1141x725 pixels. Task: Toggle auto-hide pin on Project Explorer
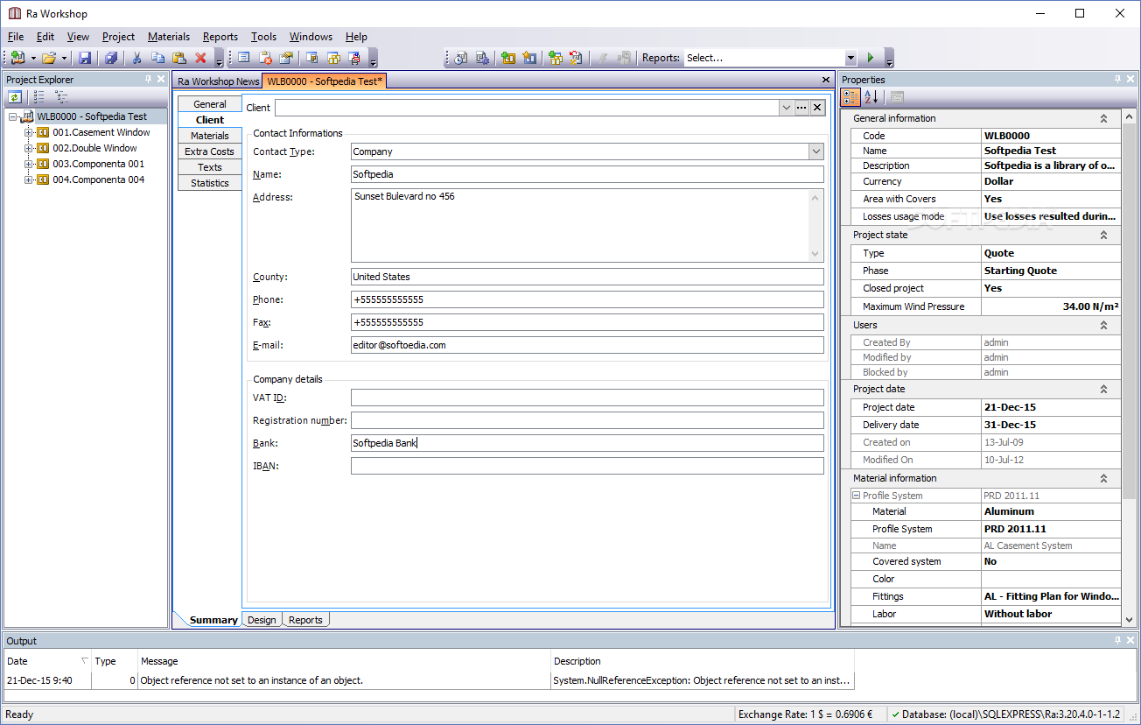click(148, 79)
